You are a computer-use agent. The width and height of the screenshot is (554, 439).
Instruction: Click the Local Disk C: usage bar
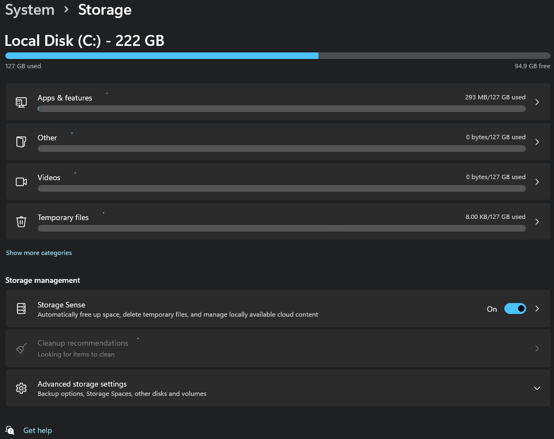coord(278,56)
